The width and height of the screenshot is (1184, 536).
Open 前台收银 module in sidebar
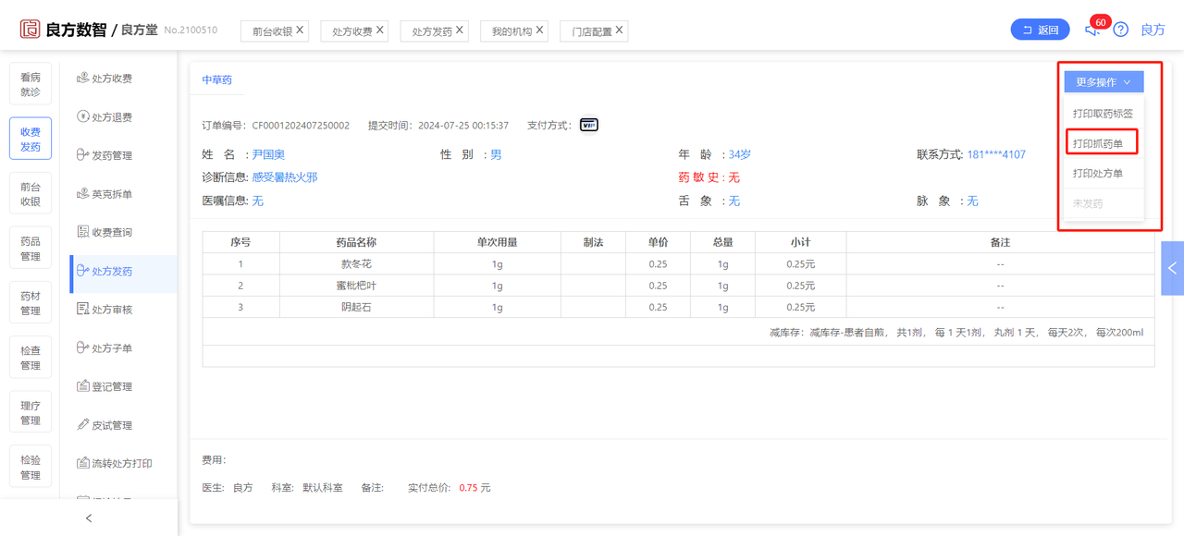pos(31,194)
